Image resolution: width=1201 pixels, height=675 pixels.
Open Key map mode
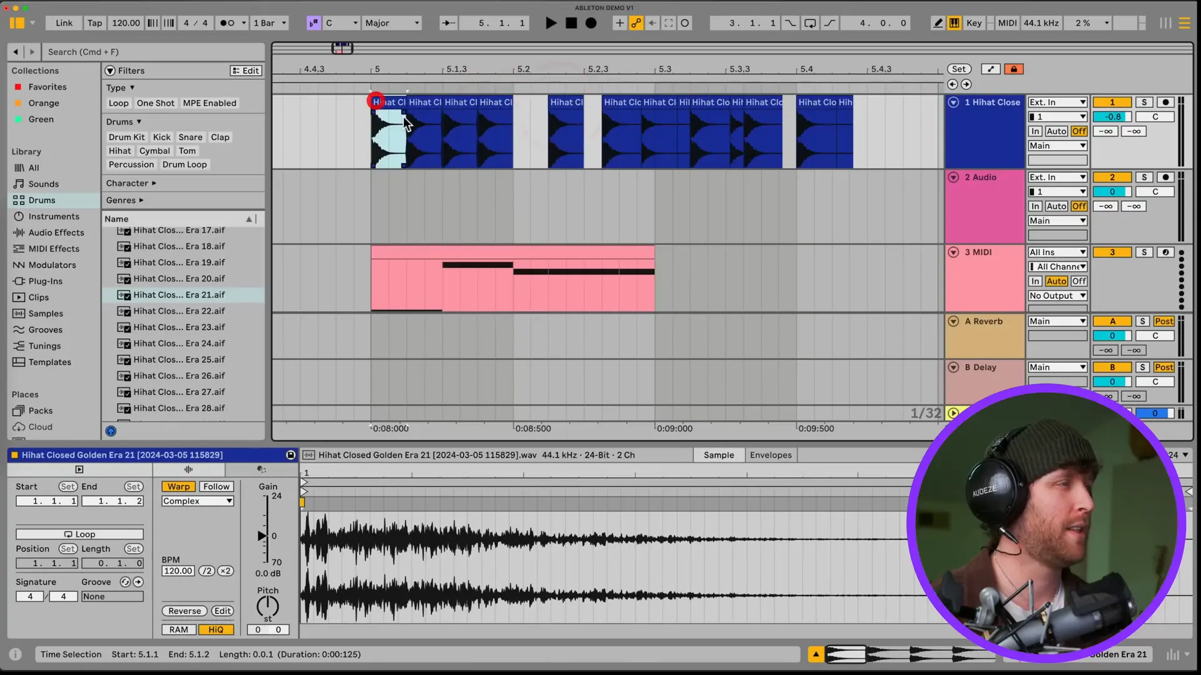974,23
